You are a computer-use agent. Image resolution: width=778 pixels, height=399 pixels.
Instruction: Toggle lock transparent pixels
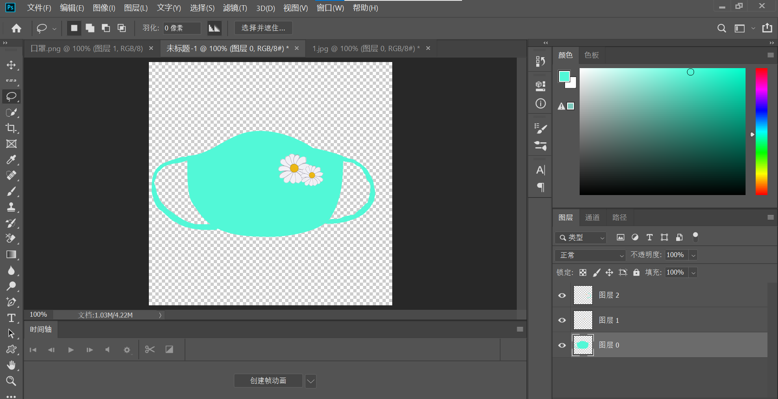click(583, 272)
